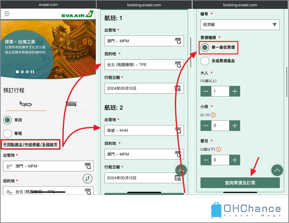Select the flight booking airplane tab
This screenshot has width=289, height=223.
point(26,104)
